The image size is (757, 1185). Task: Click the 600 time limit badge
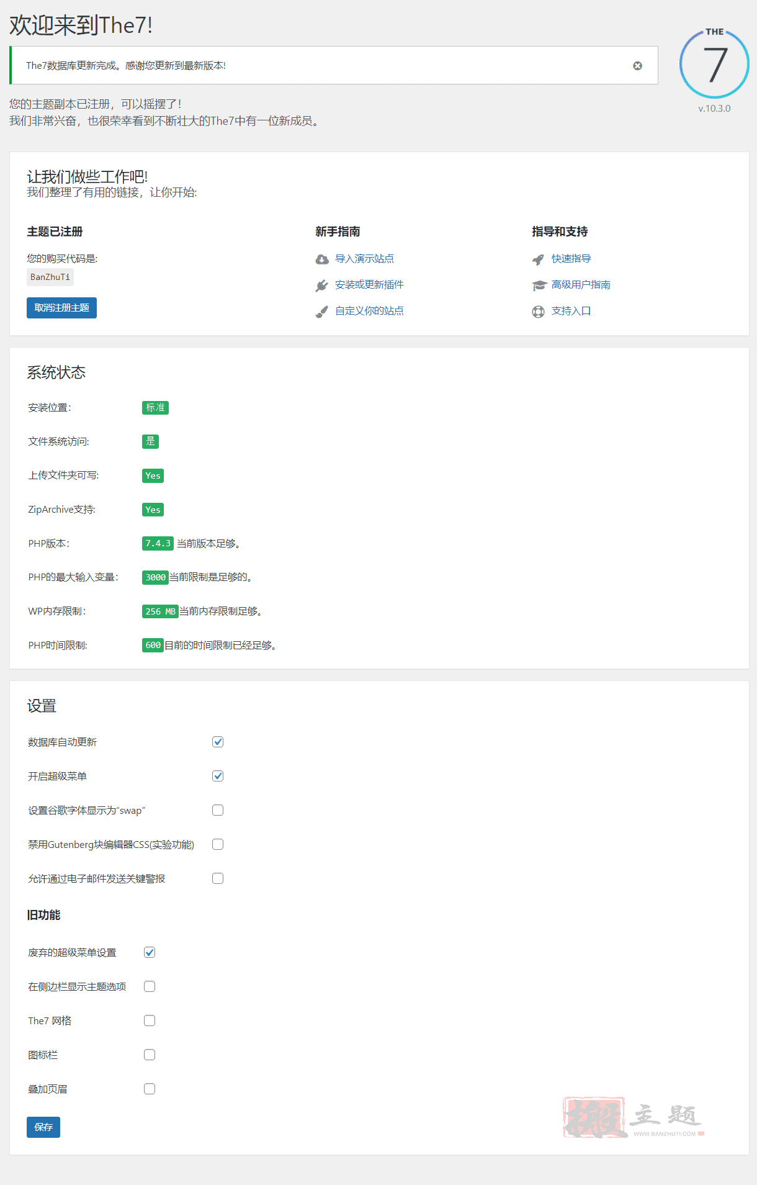click(x=153, y=646)
